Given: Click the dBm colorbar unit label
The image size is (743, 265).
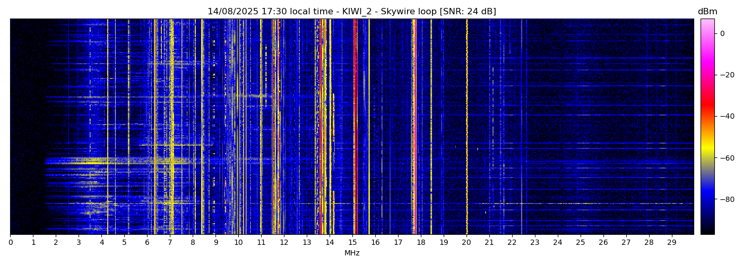Looking at the screenshot, I should [x=707, y=12].
